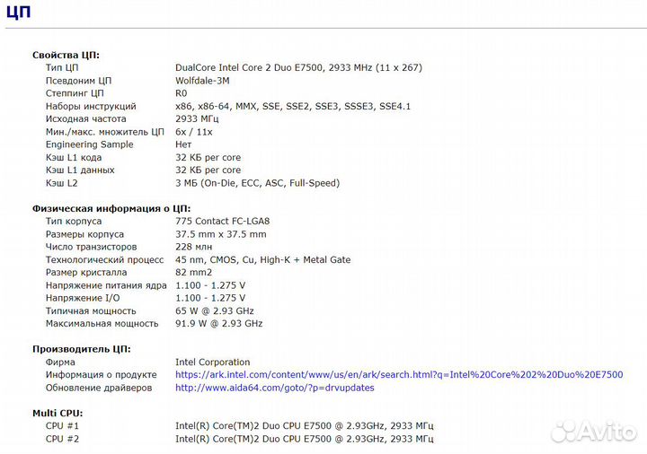647x454 pixels.
Task: Click the 'Максимальная мощность' label
Action: coord(102,324)
